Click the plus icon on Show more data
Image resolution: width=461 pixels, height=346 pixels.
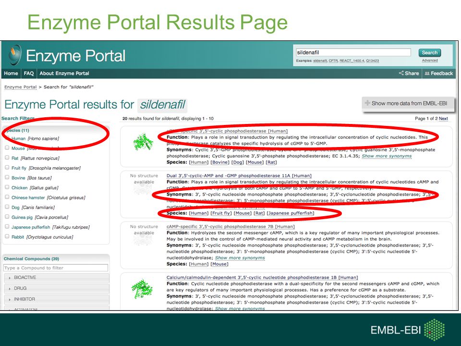point(367,103)
